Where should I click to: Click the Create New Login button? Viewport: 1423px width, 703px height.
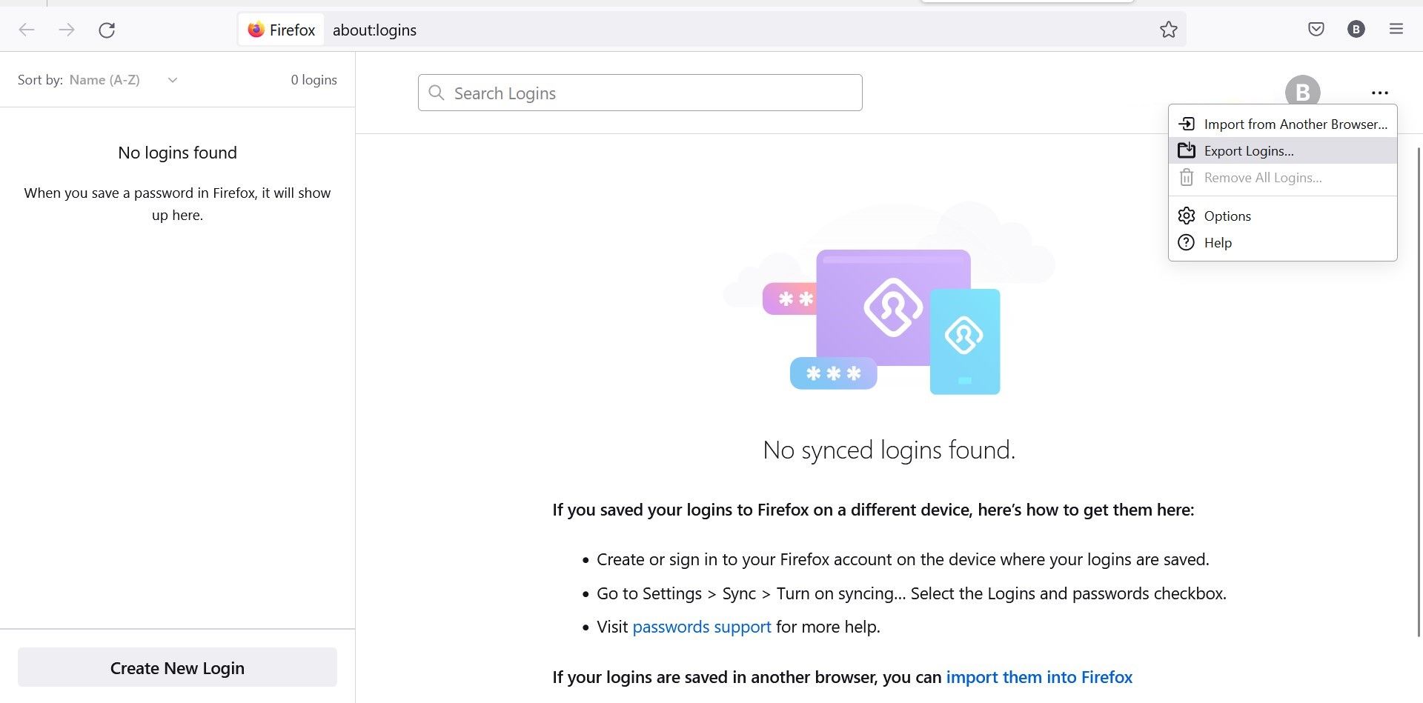(x=177, y=667)
